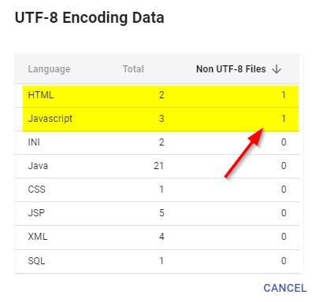The image size is (316, 302).
Task: Click the HTML non UTF-8 count of 1
Action: tap(284, 95)
